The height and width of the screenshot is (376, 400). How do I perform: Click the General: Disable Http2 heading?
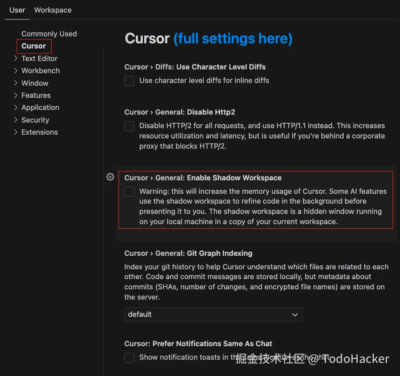(x=180, y=112)
